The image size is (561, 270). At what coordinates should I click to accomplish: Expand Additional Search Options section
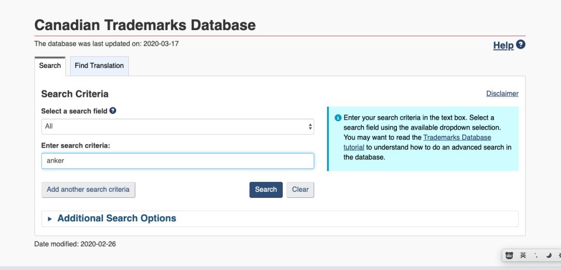pos(116,218)
